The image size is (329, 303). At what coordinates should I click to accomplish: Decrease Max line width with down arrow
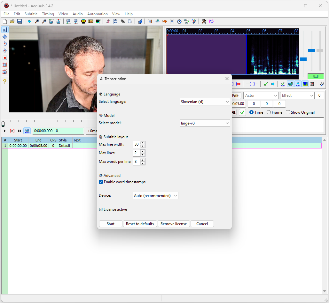click(143, 146)
